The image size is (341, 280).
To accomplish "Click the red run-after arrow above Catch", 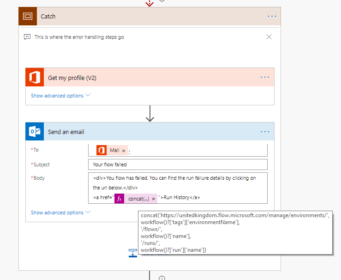I will [150, 3].
